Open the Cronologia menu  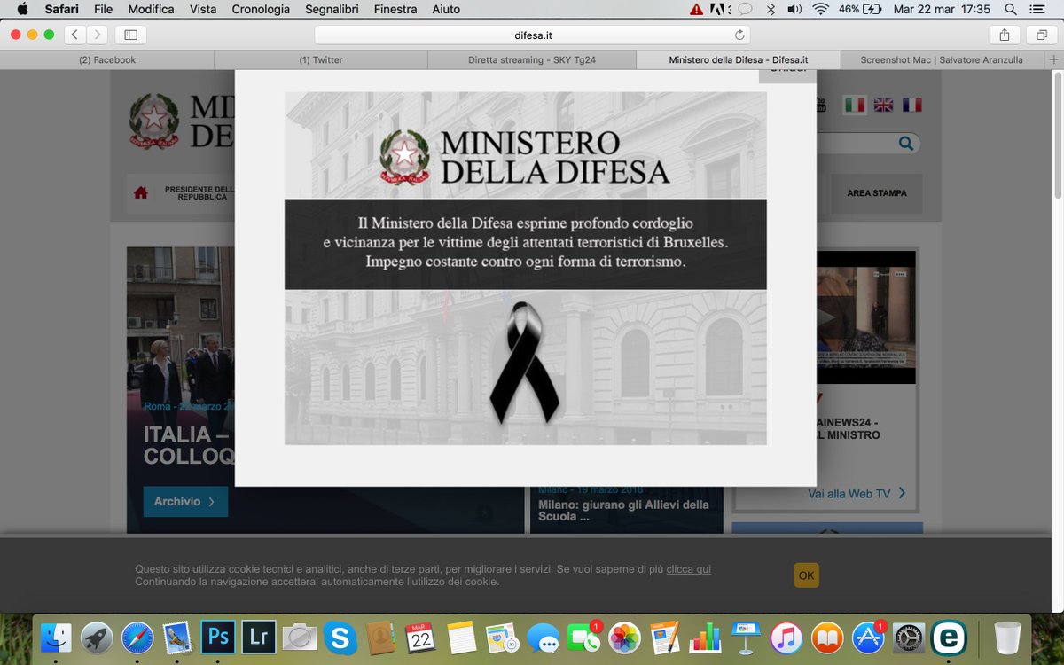point(259,9)
